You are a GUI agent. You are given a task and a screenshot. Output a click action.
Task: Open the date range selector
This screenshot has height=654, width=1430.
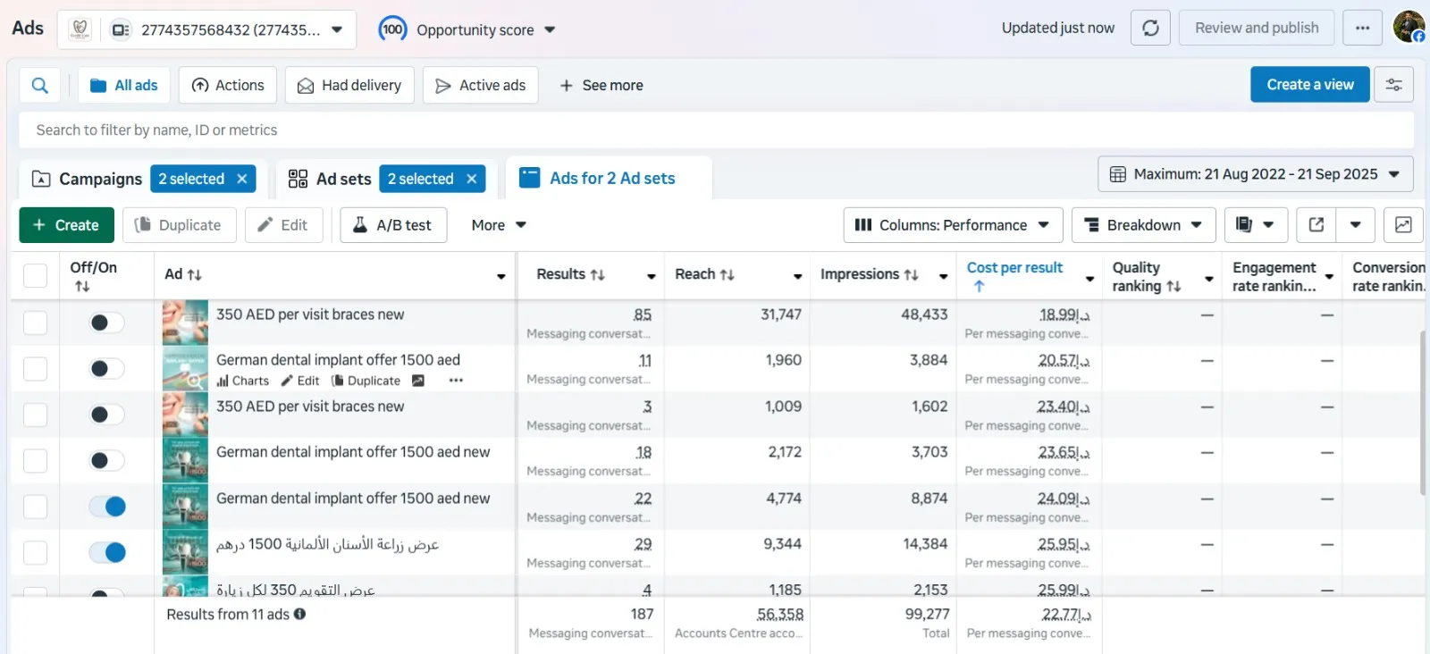coord(1255,174)
